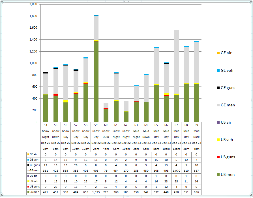Screen dimensions: 253x198
Task: Select the 'US air' label in the right legend
Action: click(x=226, y=122)
